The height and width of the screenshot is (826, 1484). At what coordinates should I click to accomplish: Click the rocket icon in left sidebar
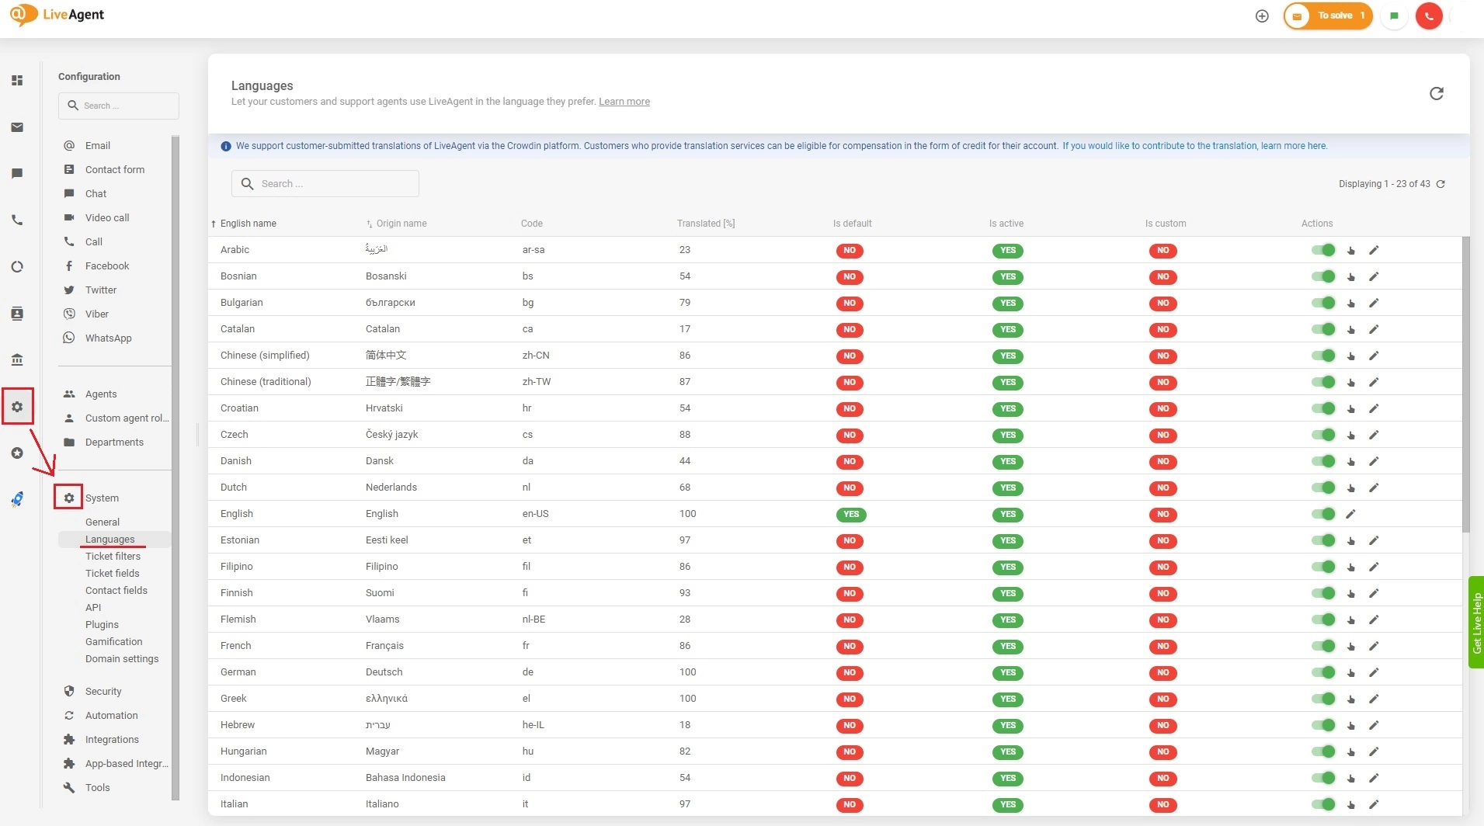click(17, 500)
